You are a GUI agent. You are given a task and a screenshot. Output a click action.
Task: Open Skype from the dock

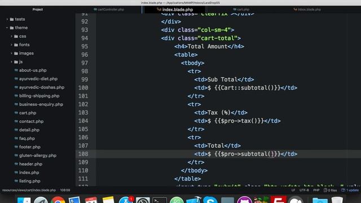click(x=210, y=200)
